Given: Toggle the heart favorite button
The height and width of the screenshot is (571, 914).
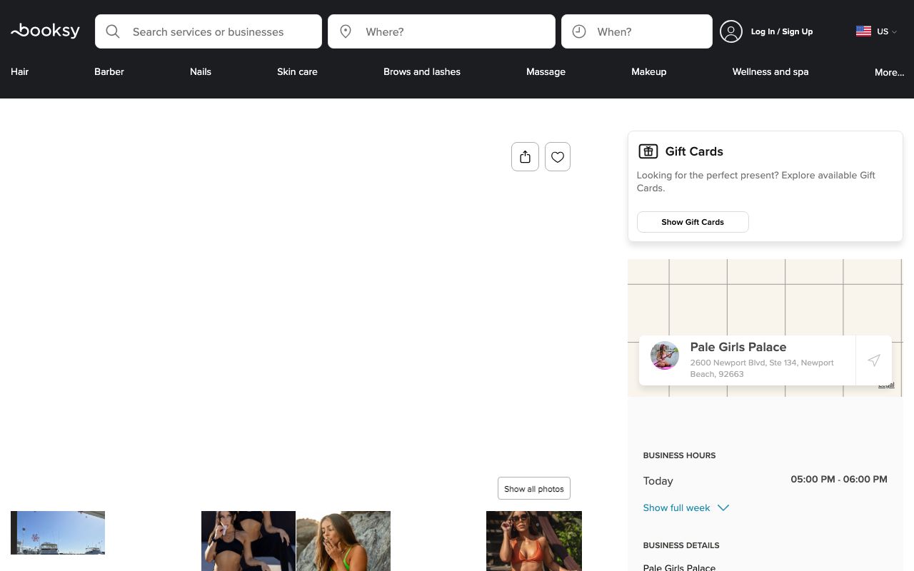Looking at the screenshot, I should [x=558, y=157].
